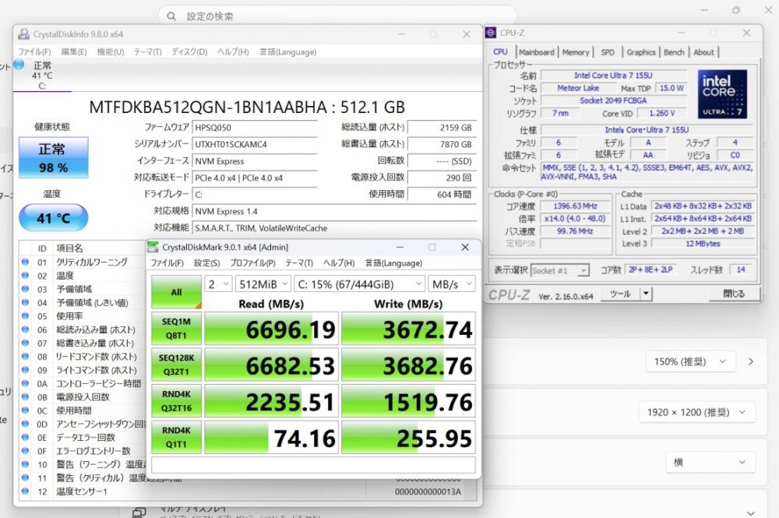This screenshot has height=518, width=779.
Task: Click the search magnifier icon in Settings
Action: (171, 16)
